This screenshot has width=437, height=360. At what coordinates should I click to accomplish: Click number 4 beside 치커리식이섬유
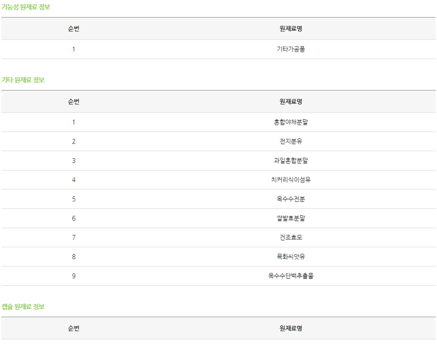click(x=74, y=180)
